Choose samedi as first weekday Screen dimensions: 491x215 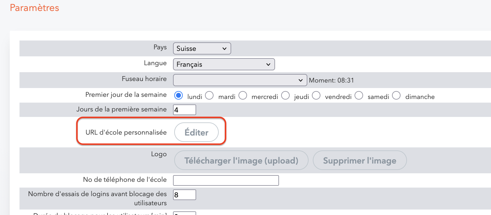coord(359,96)
